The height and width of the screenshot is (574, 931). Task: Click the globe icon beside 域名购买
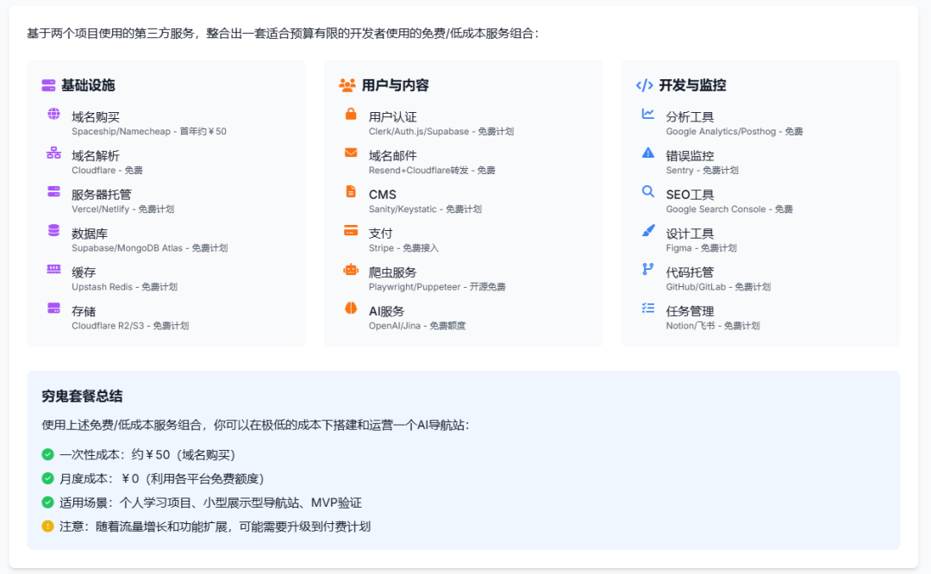point(53,114)
